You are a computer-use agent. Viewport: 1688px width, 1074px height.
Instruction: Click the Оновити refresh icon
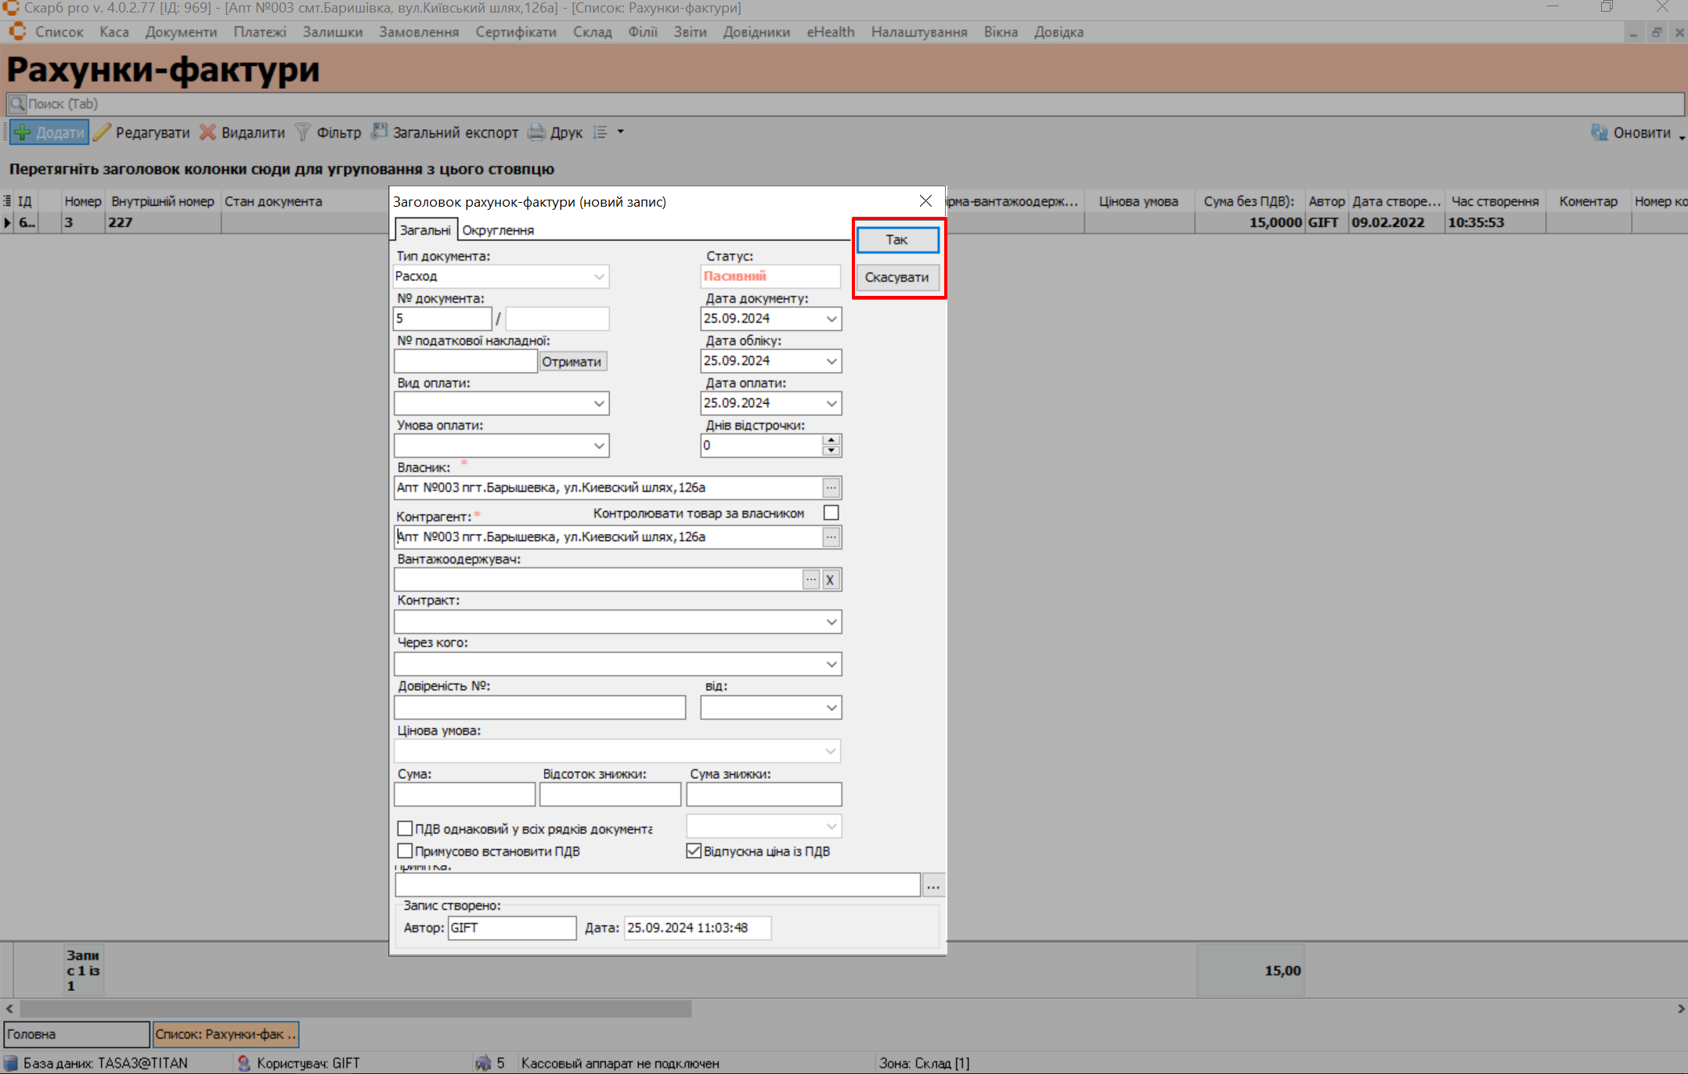tap(1599, 132)
